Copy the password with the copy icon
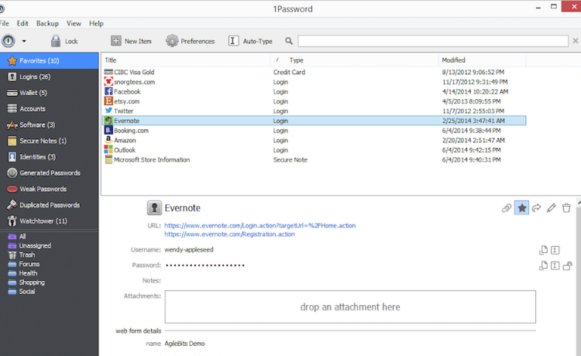 click(x=543, y=265)
